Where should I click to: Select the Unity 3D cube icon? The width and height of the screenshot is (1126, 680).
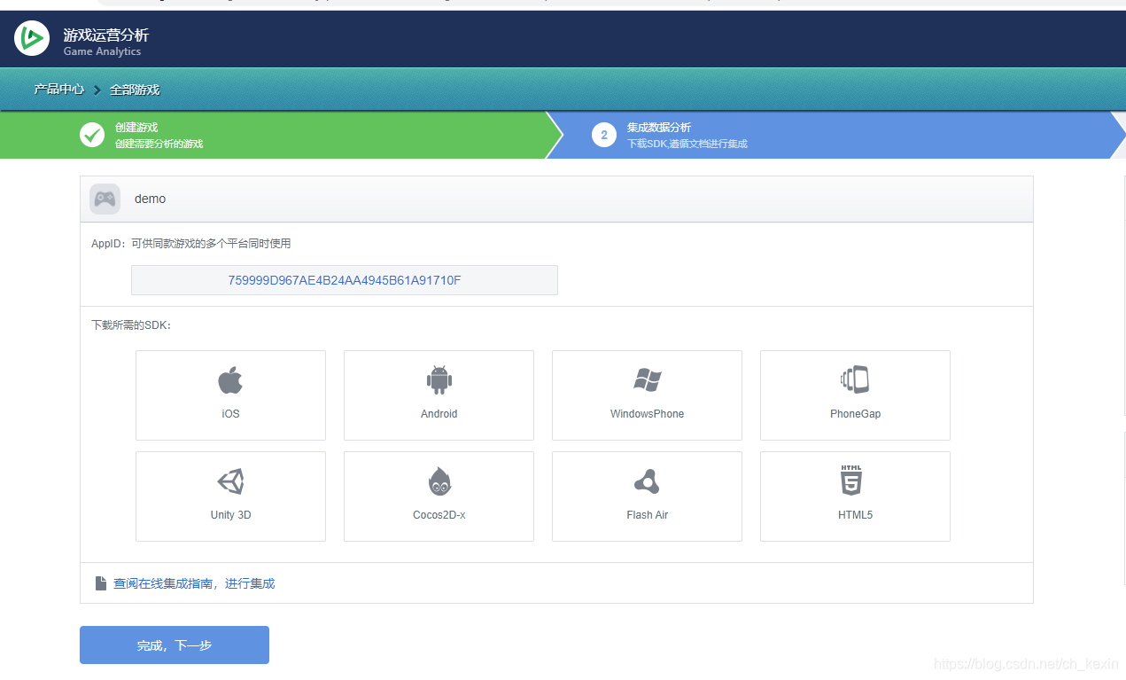pyautogui.click(x=230, y=481)
